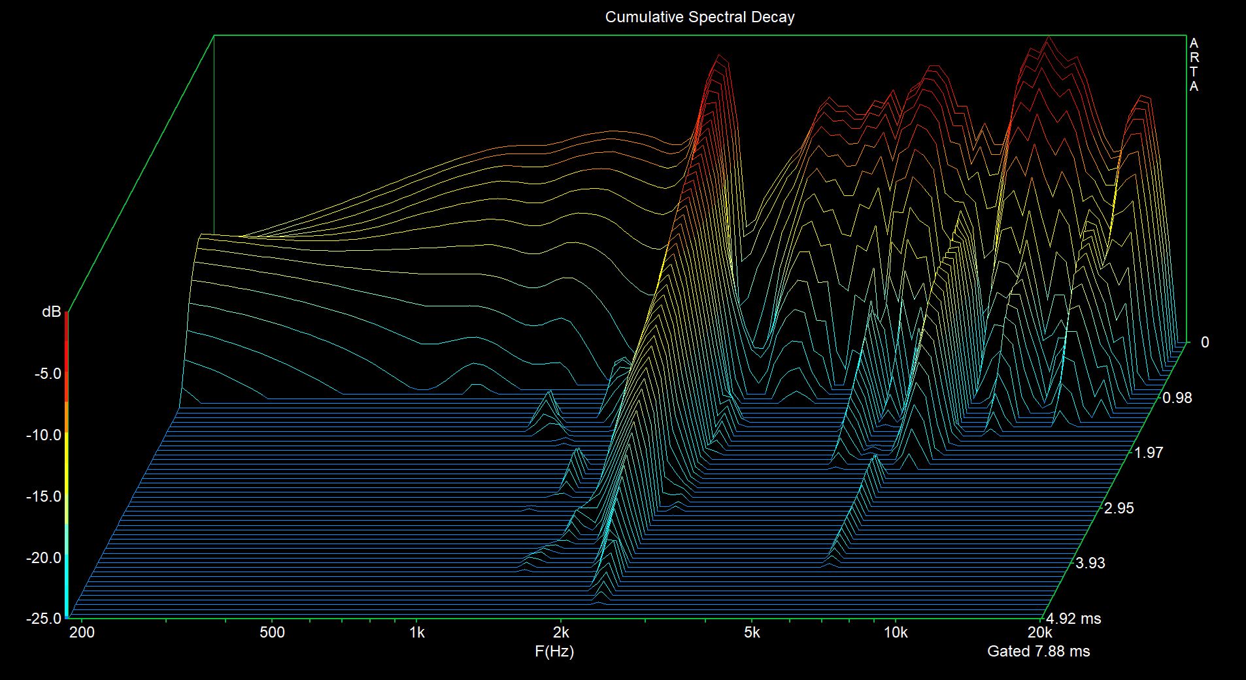Screen dimensions: 1246x680
Task: Click the 2k frequency axis label
Action: click(x=561, y=632)
